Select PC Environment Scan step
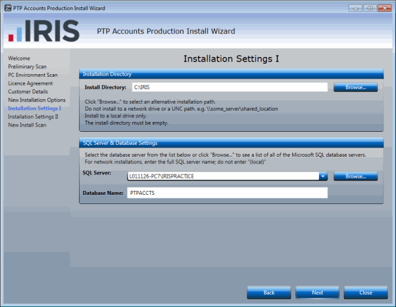Viewport: 396px width, 307px height. click(x=33, y=75)
